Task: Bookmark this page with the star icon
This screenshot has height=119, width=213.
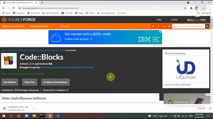Action: pyautogui.click(x=185, y=8)
